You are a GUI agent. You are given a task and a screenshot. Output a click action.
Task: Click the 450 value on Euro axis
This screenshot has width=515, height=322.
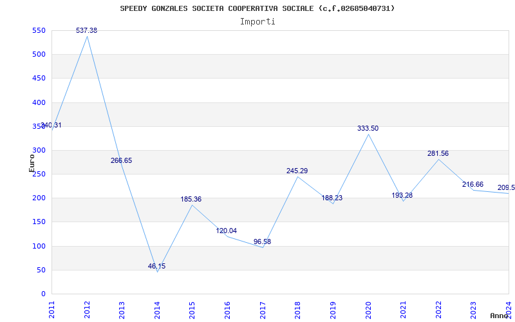point(39,79)
